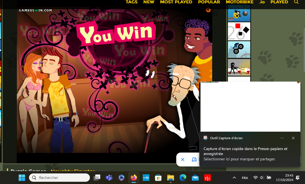Open the TAGS menu item
Screen dimensions: 305x184
[x=131, y=2]
